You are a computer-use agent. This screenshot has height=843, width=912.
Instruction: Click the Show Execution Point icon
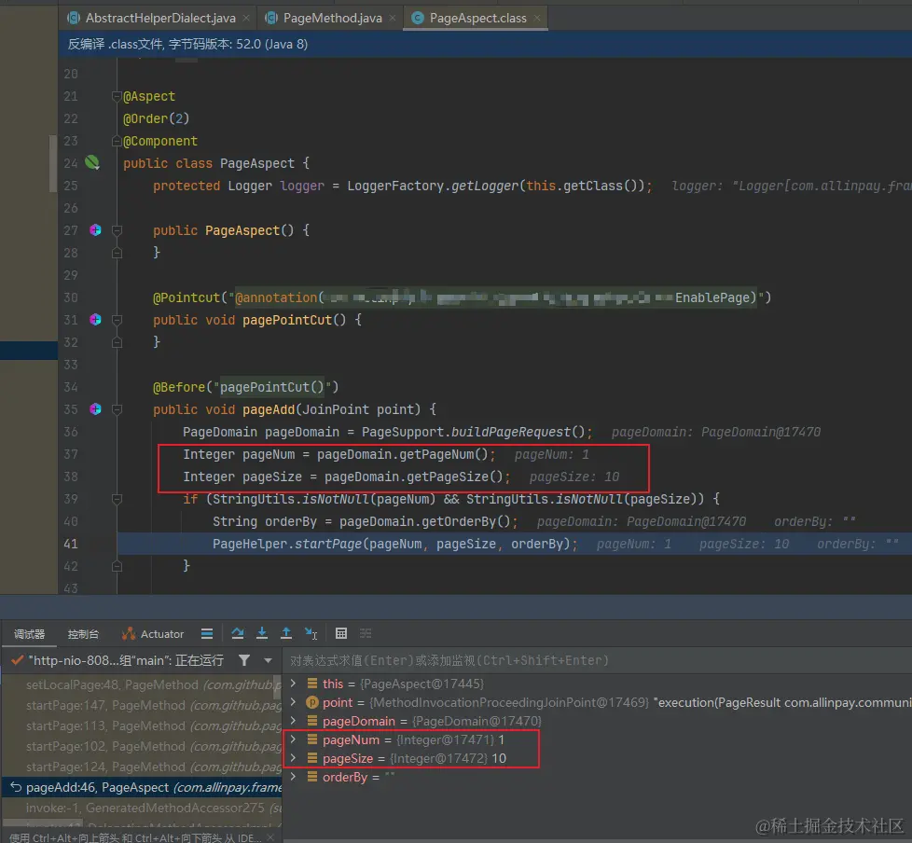pyautogui.click(x=207, y=633)
